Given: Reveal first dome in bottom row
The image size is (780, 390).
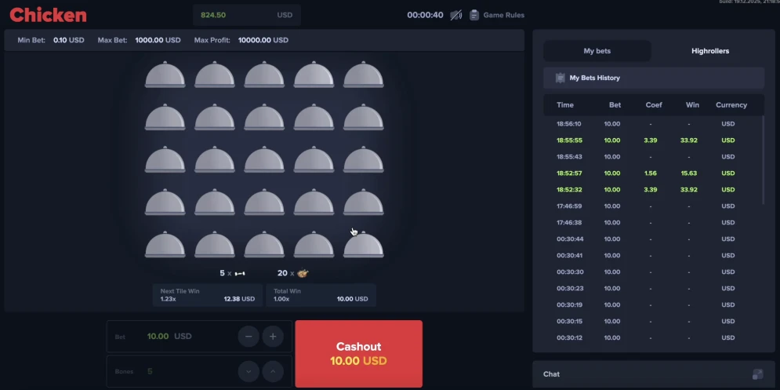Looking at the screenshot, I should click(x=165, y=244).
